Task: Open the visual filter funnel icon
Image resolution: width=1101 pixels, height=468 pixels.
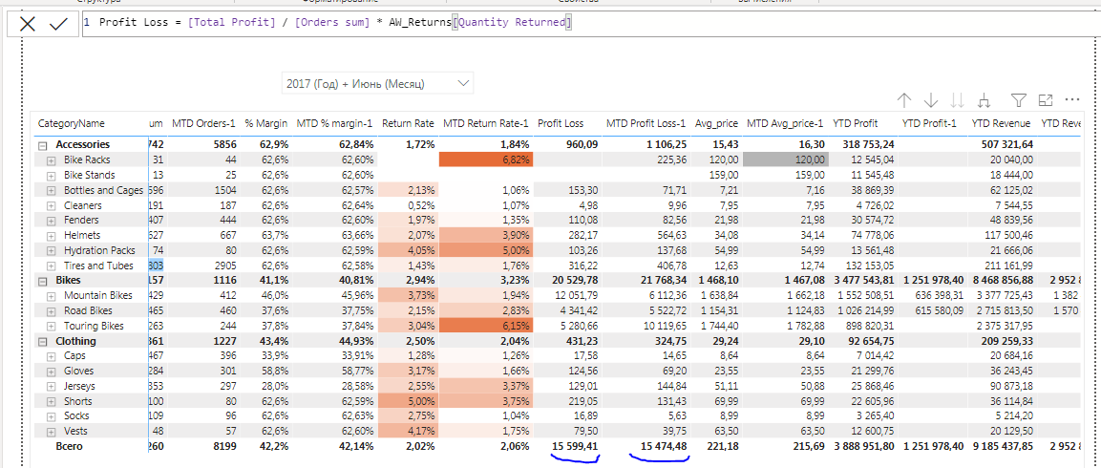Action: [1018, 100]
